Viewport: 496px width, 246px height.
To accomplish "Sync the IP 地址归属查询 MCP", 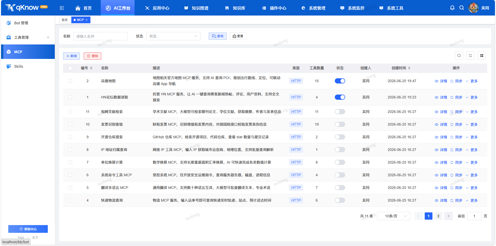I will coord(456,150).
